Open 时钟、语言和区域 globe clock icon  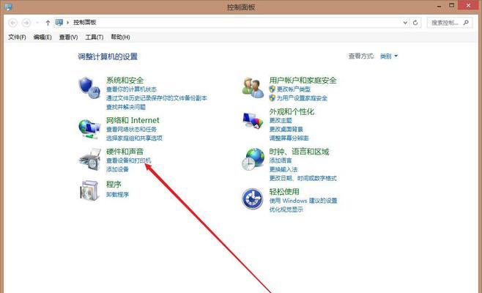253,160
